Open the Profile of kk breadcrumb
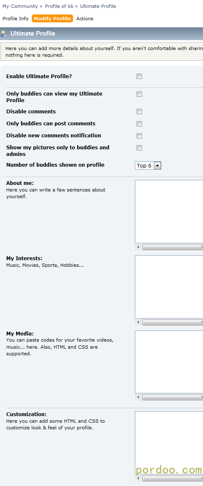This screenshot has width=203, height=486. [x=59, y=6]
